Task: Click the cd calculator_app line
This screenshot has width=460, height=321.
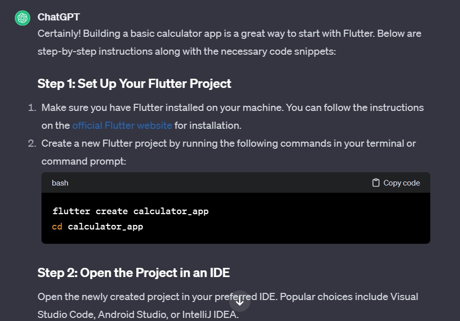Action: pos(97,226)
